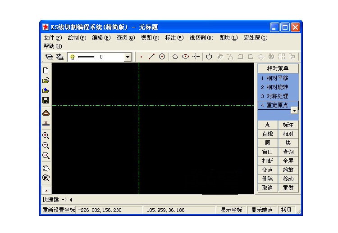The height and width of the screenshot is (233, 338).
Task: Click the new file icon
Action: [46, 70]
